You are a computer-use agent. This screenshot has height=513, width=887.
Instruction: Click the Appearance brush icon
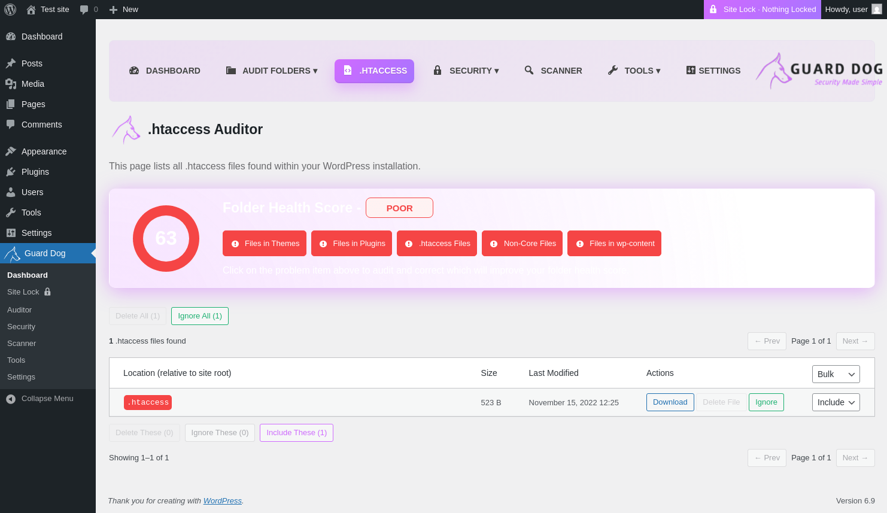point(11,151)
